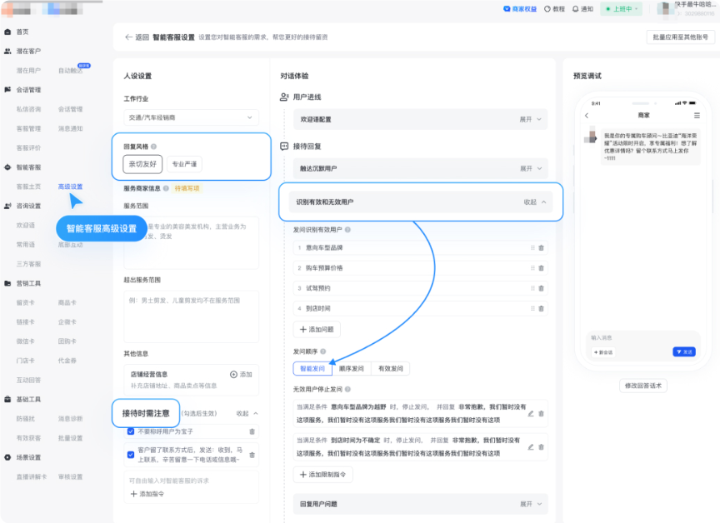Open 通知 notification bell
The height and width of the screenshot is (523, 720).
click(x=575, y=8)
